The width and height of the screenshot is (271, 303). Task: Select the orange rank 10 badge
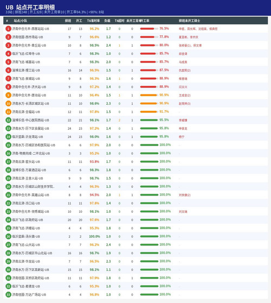coord(8,104)
